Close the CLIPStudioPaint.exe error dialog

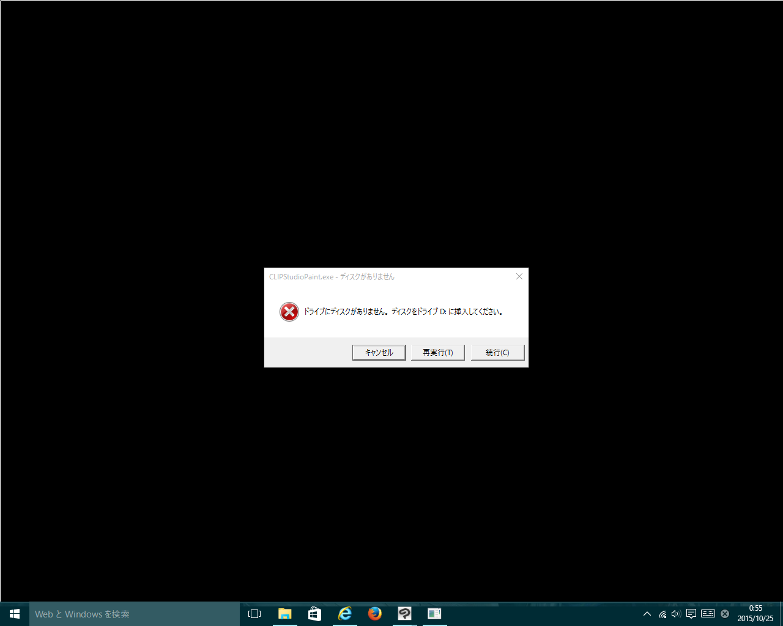519,276
